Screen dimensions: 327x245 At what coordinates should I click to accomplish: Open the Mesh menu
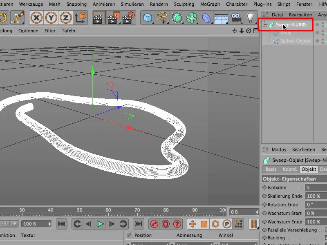tap(55, 4)
